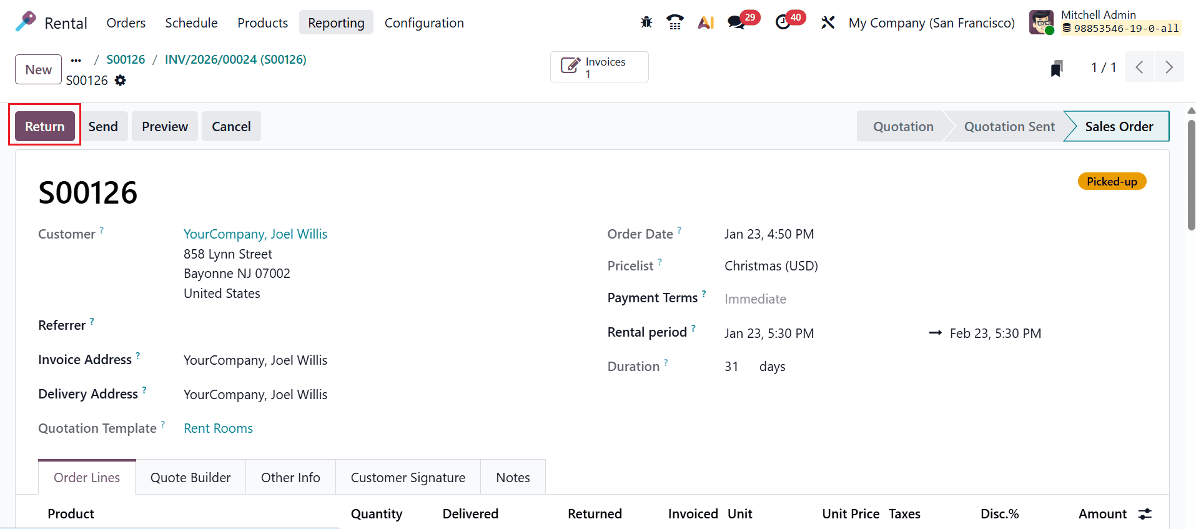Click the Preview button
The width and height of the screenshot is (1196, 529).
165,126
